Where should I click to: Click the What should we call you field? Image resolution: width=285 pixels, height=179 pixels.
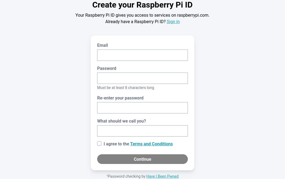[142, 131]
